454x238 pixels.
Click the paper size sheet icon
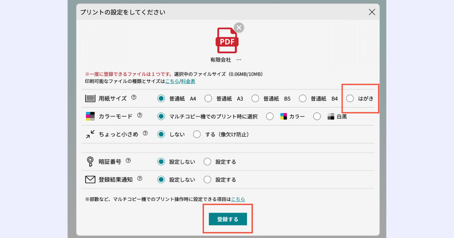click(x=90, y=98)
